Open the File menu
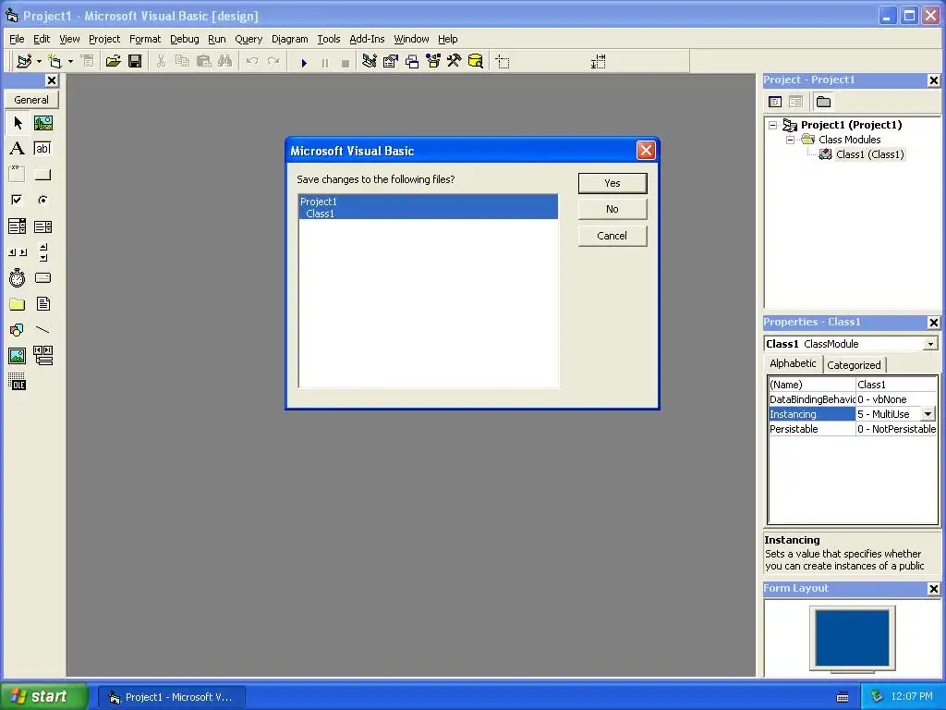 17,39
